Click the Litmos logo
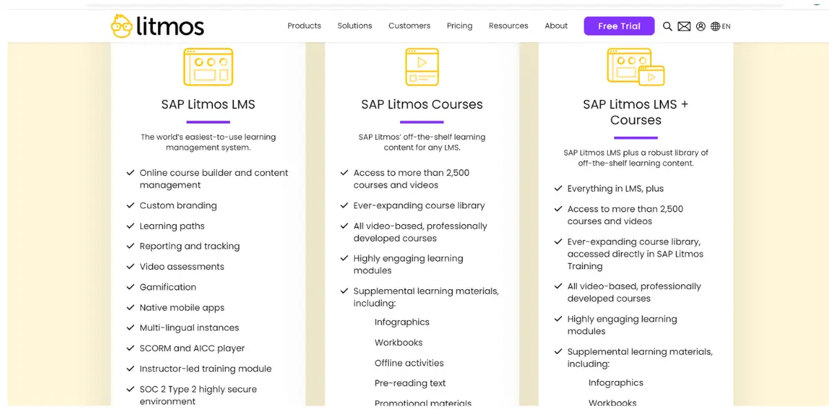 point(158,26)
